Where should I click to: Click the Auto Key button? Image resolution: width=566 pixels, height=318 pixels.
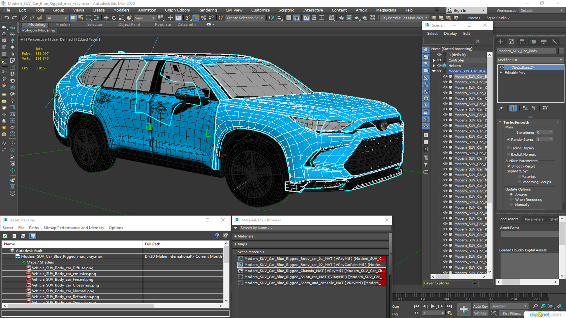click(481, 307)
